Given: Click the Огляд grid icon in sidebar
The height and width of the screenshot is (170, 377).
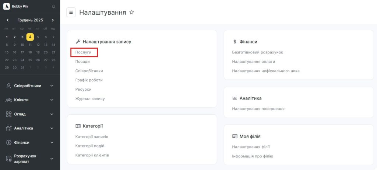Looking at the screenshot, I should click(x=9, y=114).
